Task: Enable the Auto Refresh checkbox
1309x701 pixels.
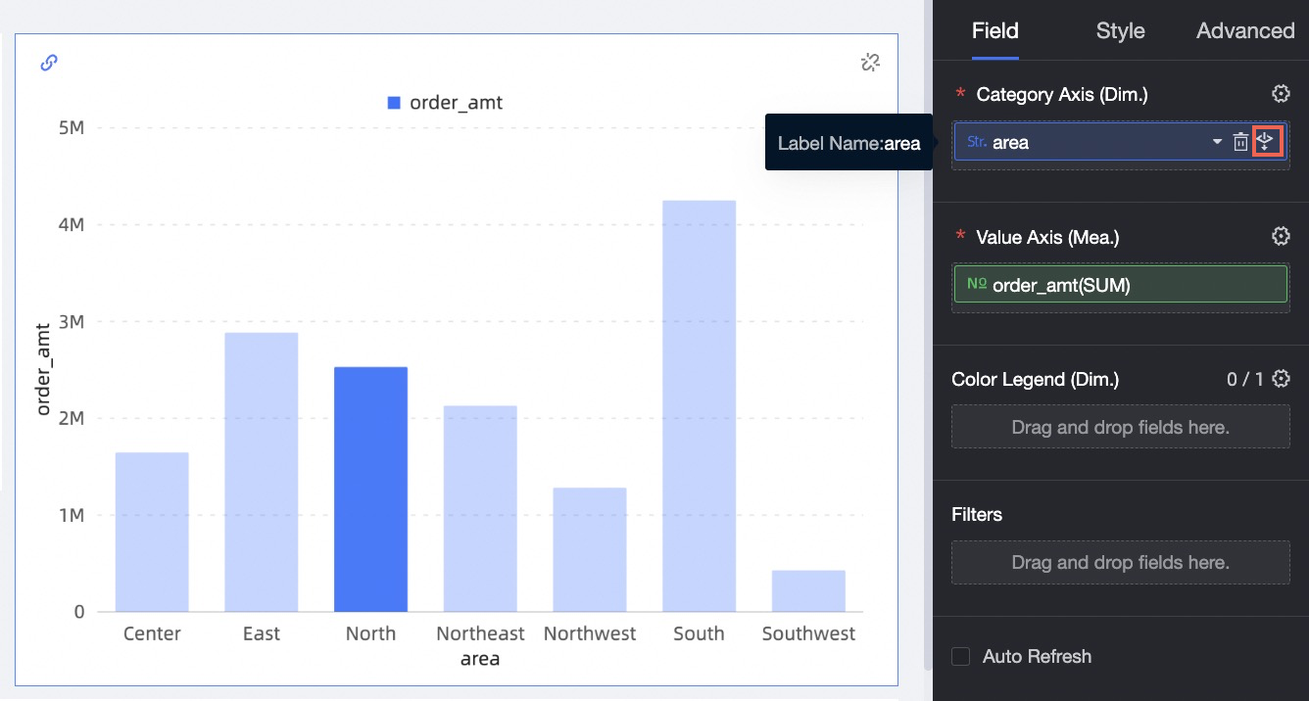Action: click(x=961, y=656)
